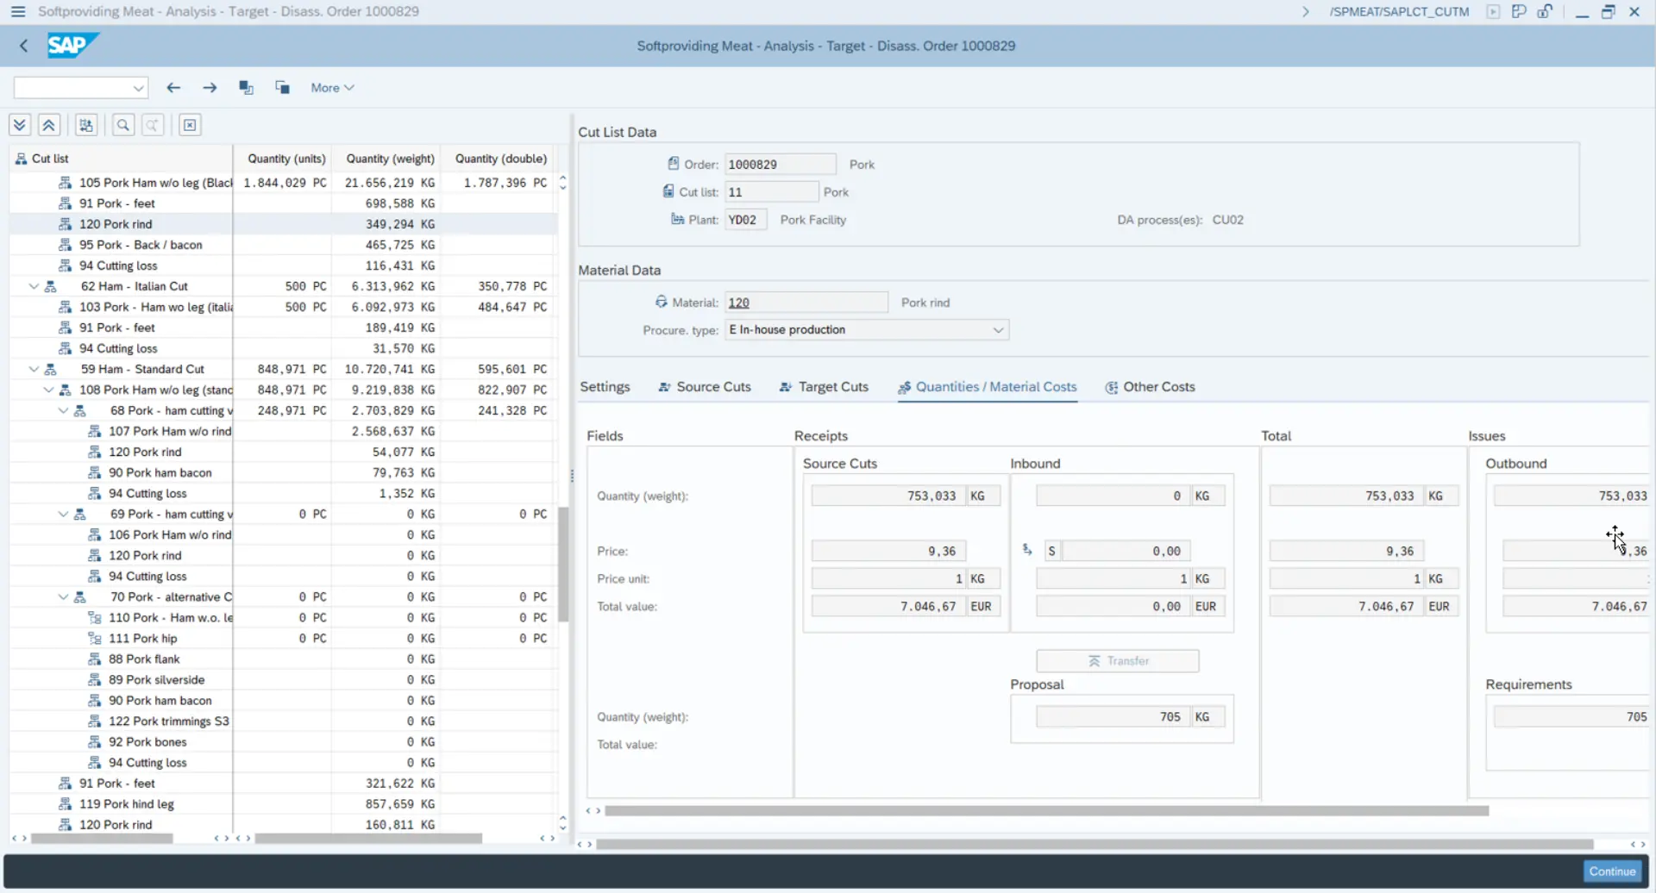Select the 122 Pork trimmings S3 row
The width and height of the screenshot is (1656, 893).
click(x=283, y=721)
